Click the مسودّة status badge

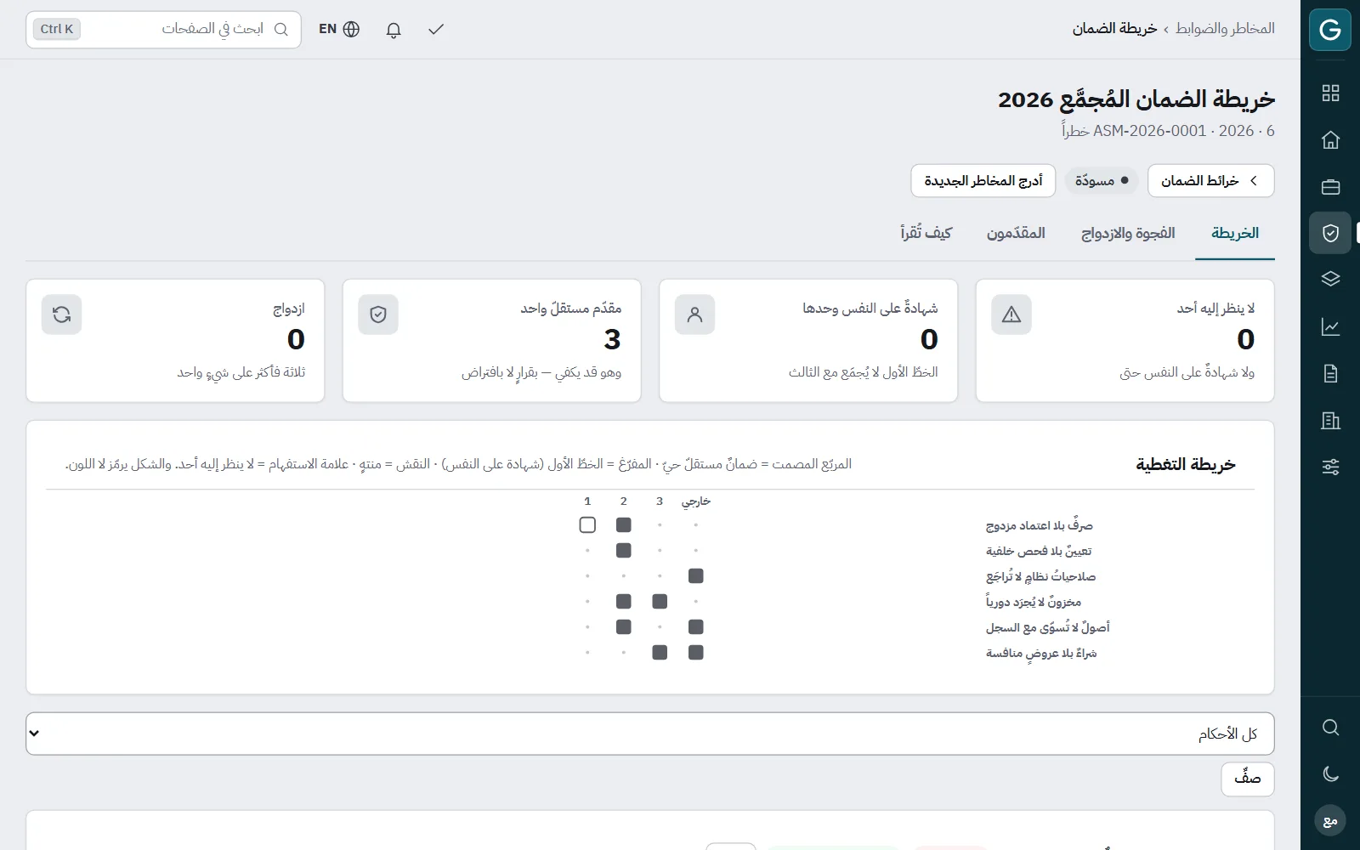click(1102, 181)
